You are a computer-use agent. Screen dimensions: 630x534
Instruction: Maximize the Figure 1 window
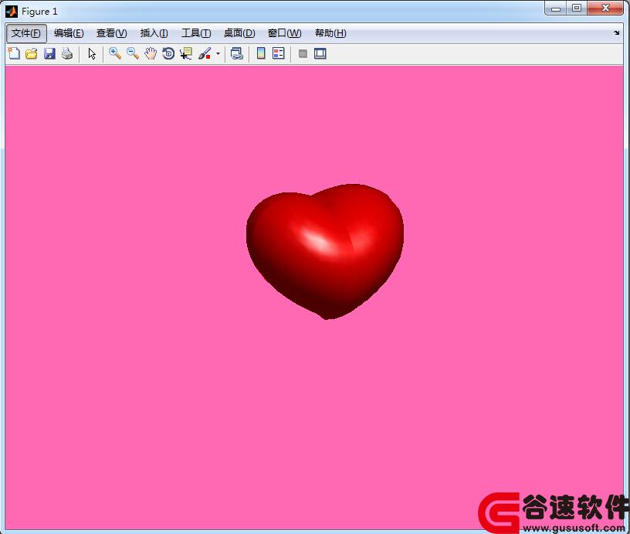(x=577, y=8)
